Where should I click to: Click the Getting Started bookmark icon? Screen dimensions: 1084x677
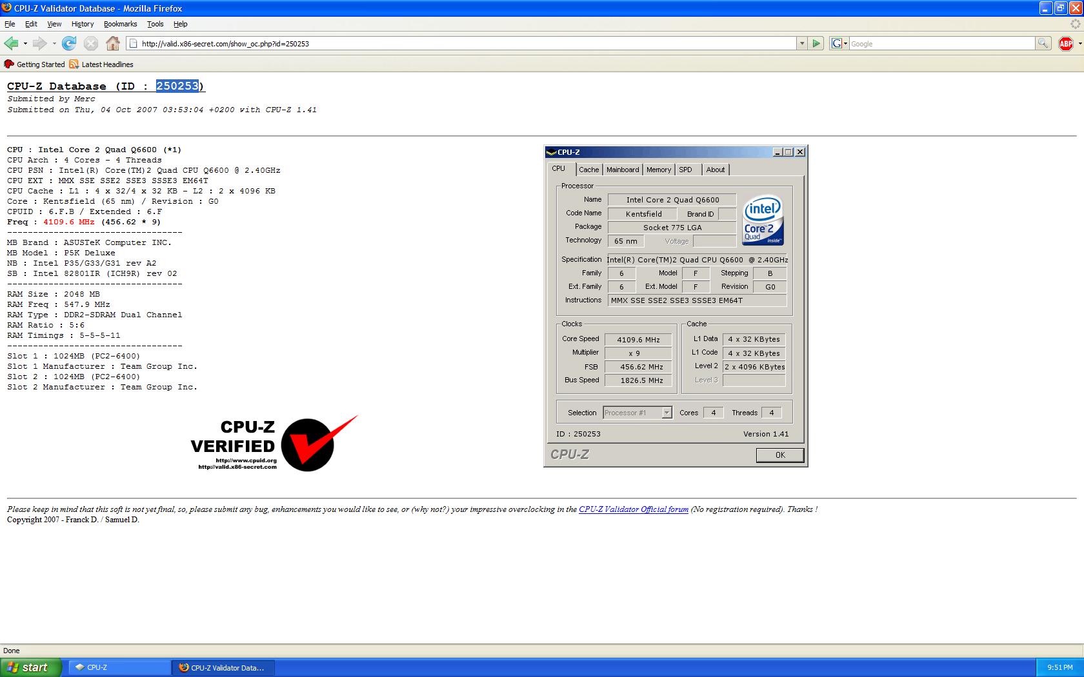tap(9, 64)
